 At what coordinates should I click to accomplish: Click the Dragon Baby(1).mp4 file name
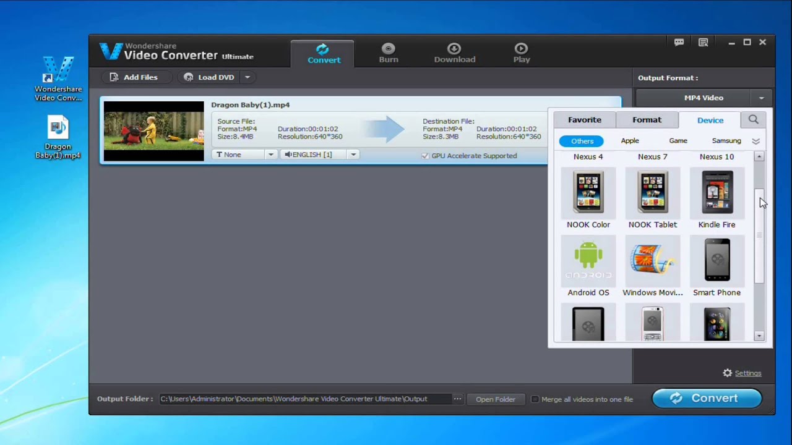point(250,105)
